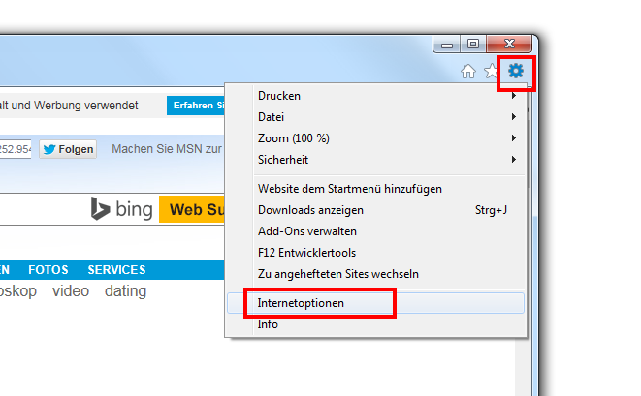Screen dimensions: 641x396
Task: Select Website dem Startmenü hinzufügen
Action: coord(349,189)
